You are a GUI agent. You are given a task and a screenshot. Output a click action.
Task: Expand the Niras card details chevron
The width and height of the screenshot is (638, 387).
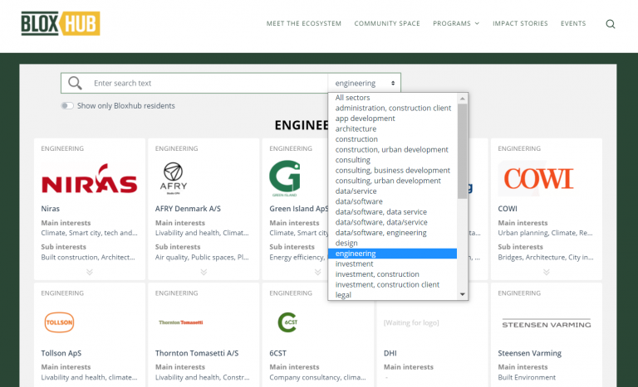pos(90,272)
